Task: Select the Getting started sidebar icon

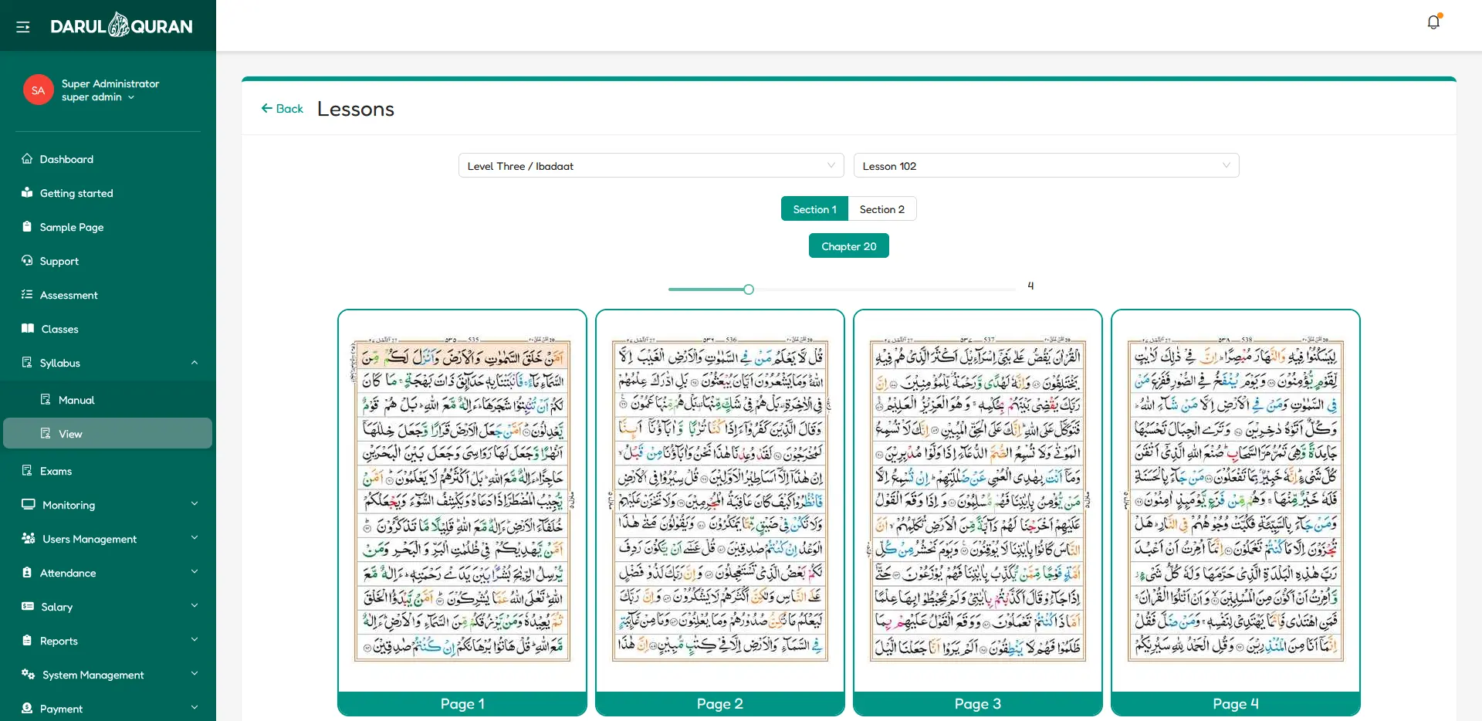Action: [27, 193]
